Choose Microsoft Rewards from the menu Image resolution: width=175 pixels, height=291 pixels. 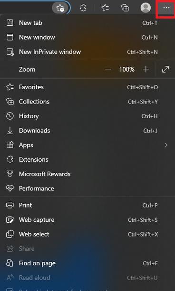coord(87,174)
